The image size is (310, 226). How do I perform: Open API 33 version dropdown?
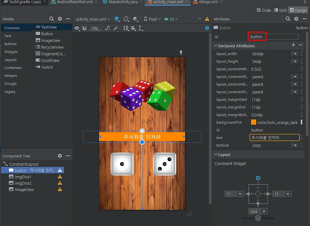coord(171,19)
